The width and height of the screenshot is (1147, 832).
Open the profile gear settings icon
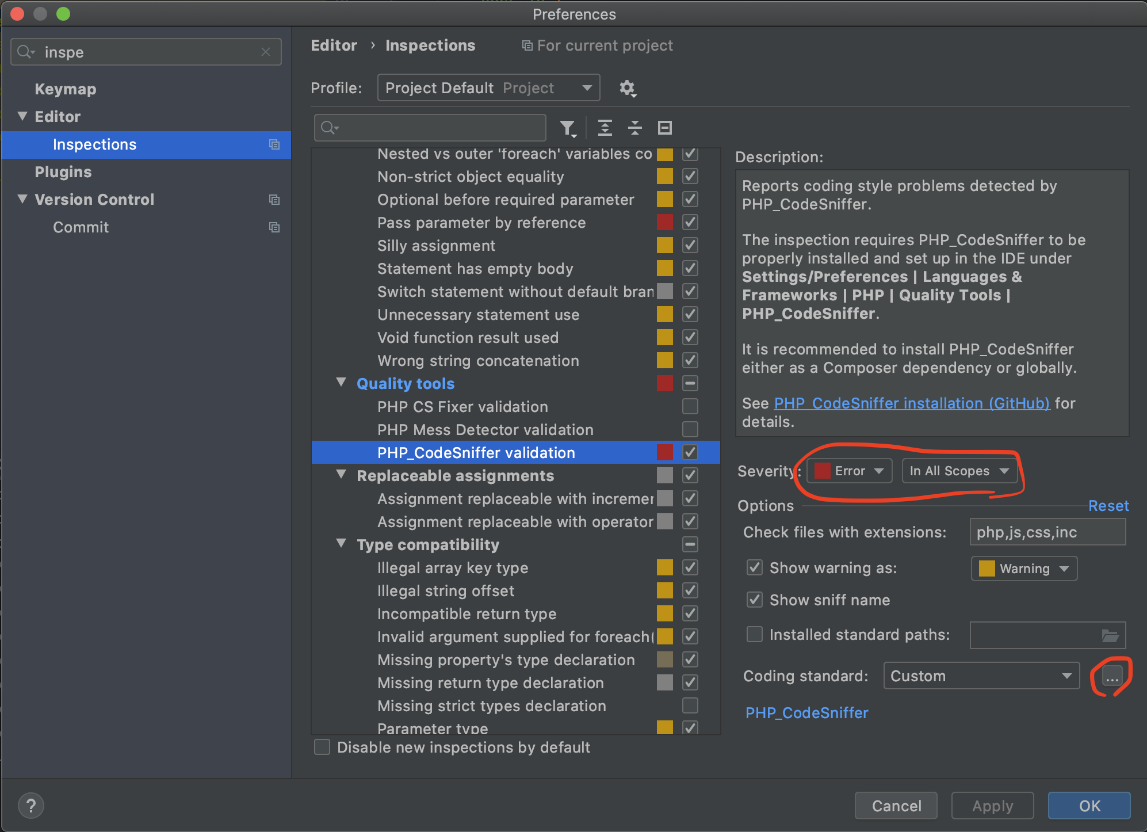pos(627,88)
